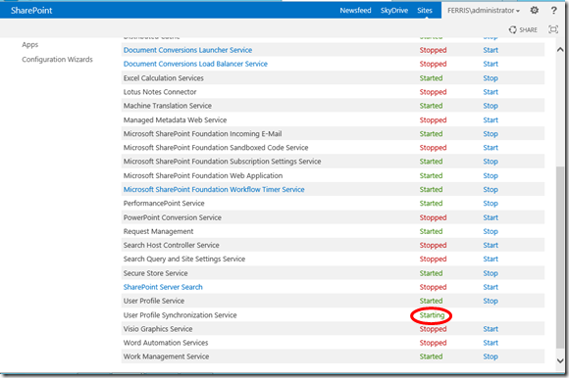Select the Lotus Notes Connector row name
This screenshot has width=569, height=378.
160,92
